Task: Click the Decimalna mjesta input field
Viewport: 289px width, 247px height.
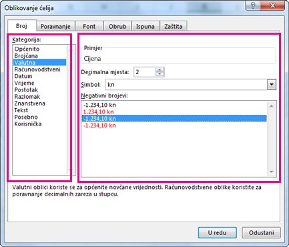Action: tap(145, 72)
